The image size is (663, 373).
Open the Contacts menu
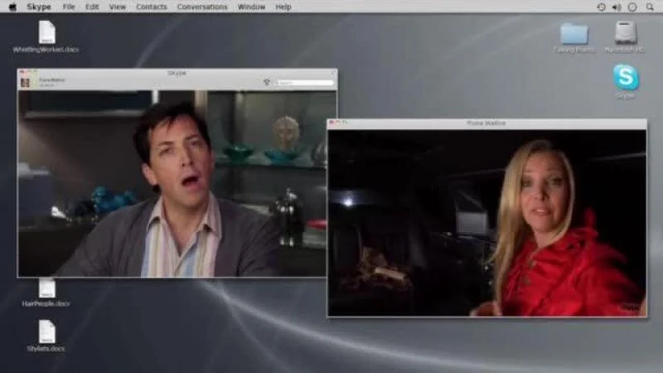(152, 7)
